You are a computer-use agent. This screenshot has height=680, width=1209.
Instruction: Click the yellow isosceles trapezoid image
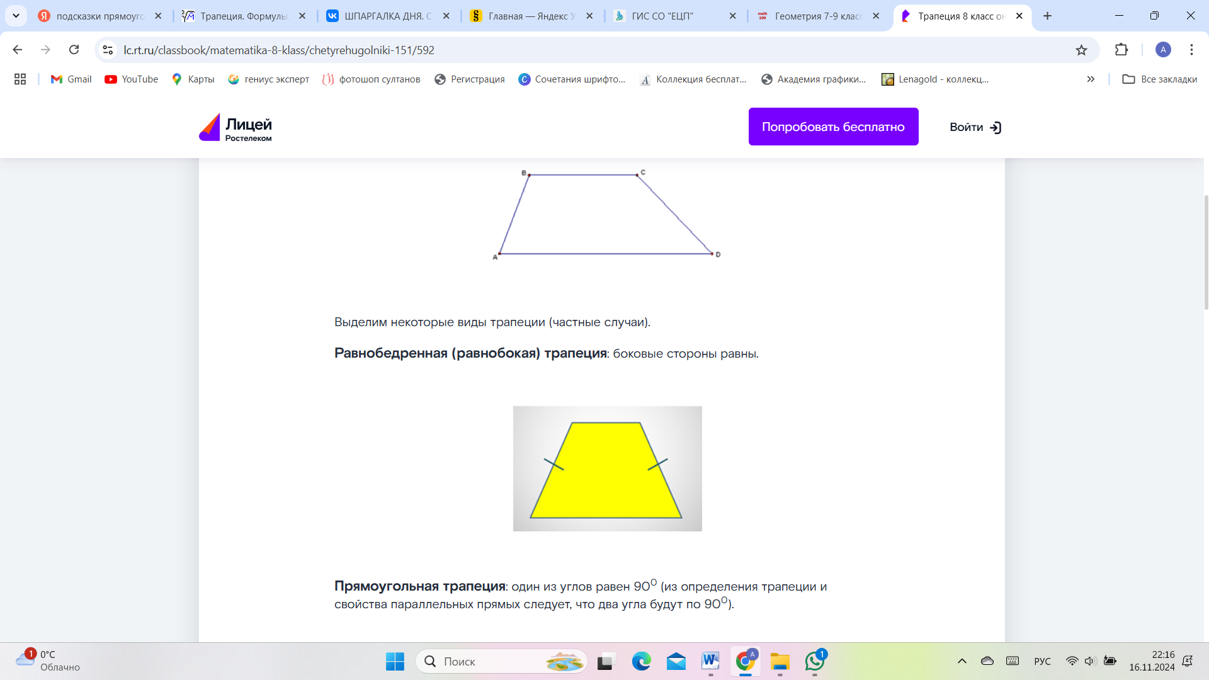pos(607,468)
